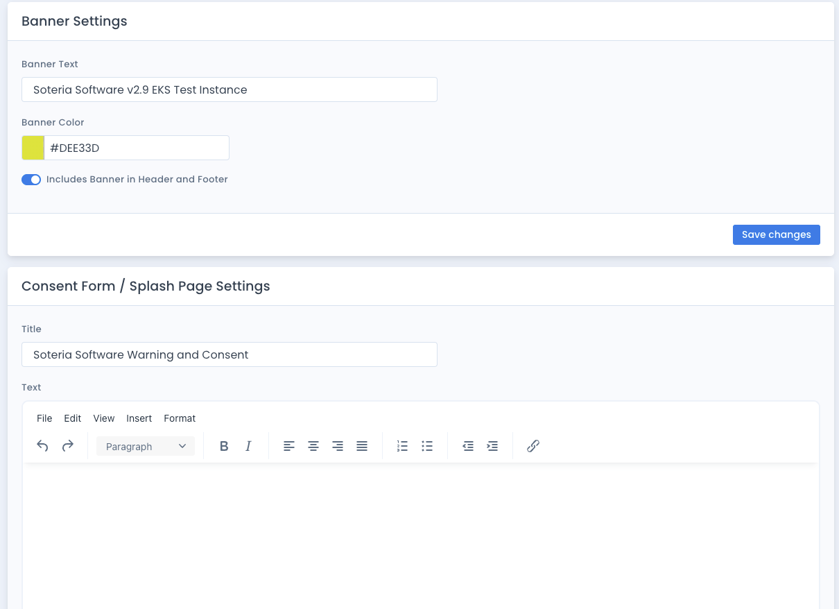The width and height of the screenshot is (839, 609).
Task: Decrease indent of paragraph
Action: [468, 446]
